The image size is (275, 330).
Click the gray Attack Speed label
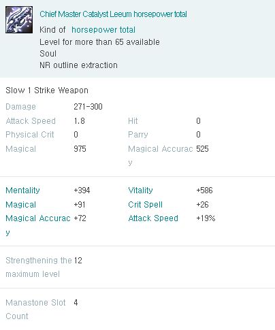[x=31, y=121]
